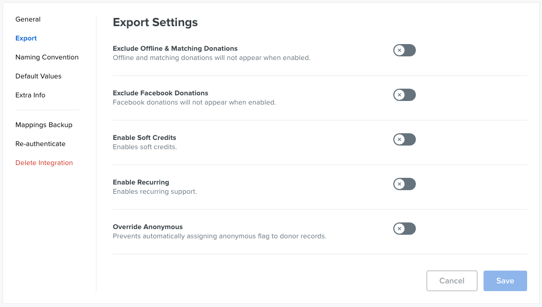Click 'Prevents automatically assigning anonymous flag' description

pyautogui.click(x=219, y=236)
